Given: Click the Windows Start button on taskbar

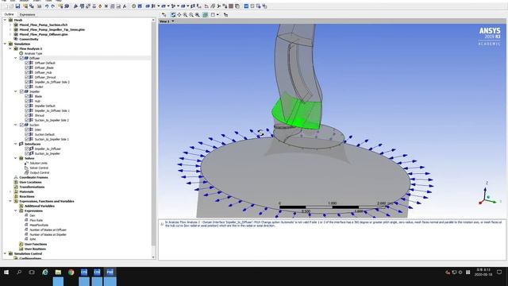Looking at the screenshot, I should pos(6,272).
